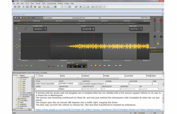
Task: Click the empty LOCATION input field
Action: point(141,84)
